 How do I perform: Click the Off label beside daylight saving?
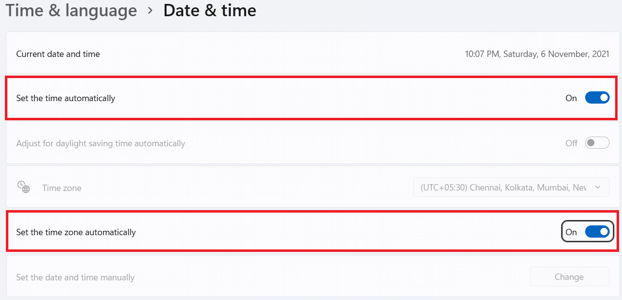(x=571, y=143)
